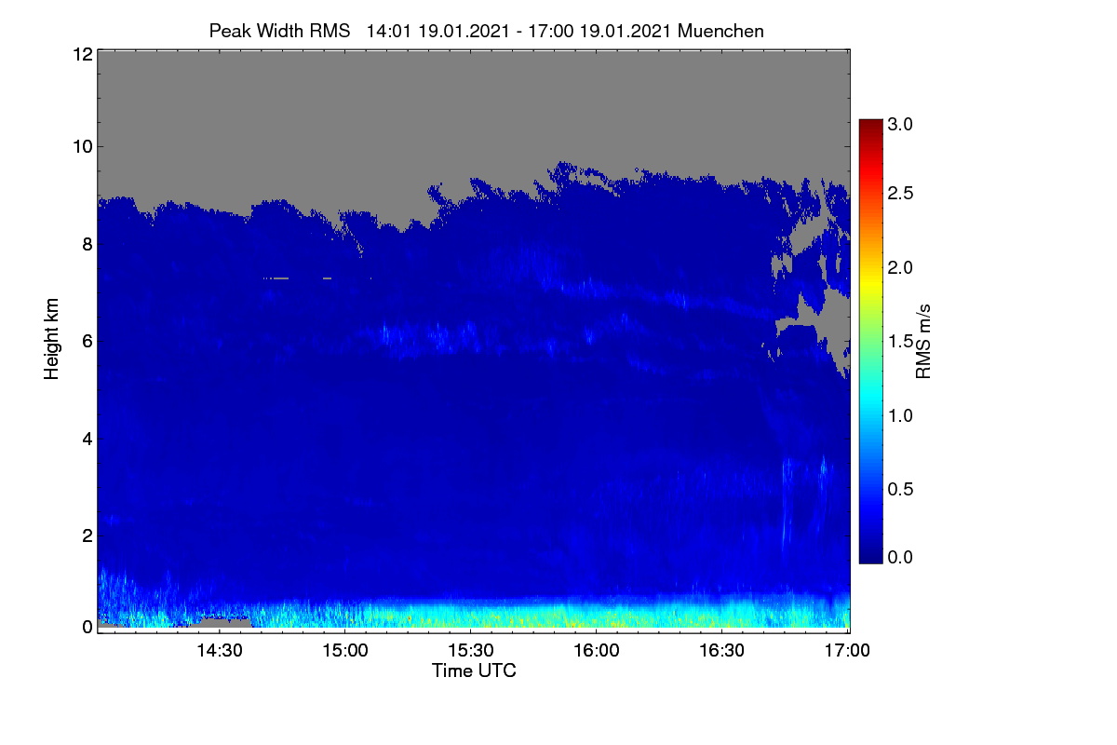Click the height axis label 2
1117x745 pixels.
(86, 535)
